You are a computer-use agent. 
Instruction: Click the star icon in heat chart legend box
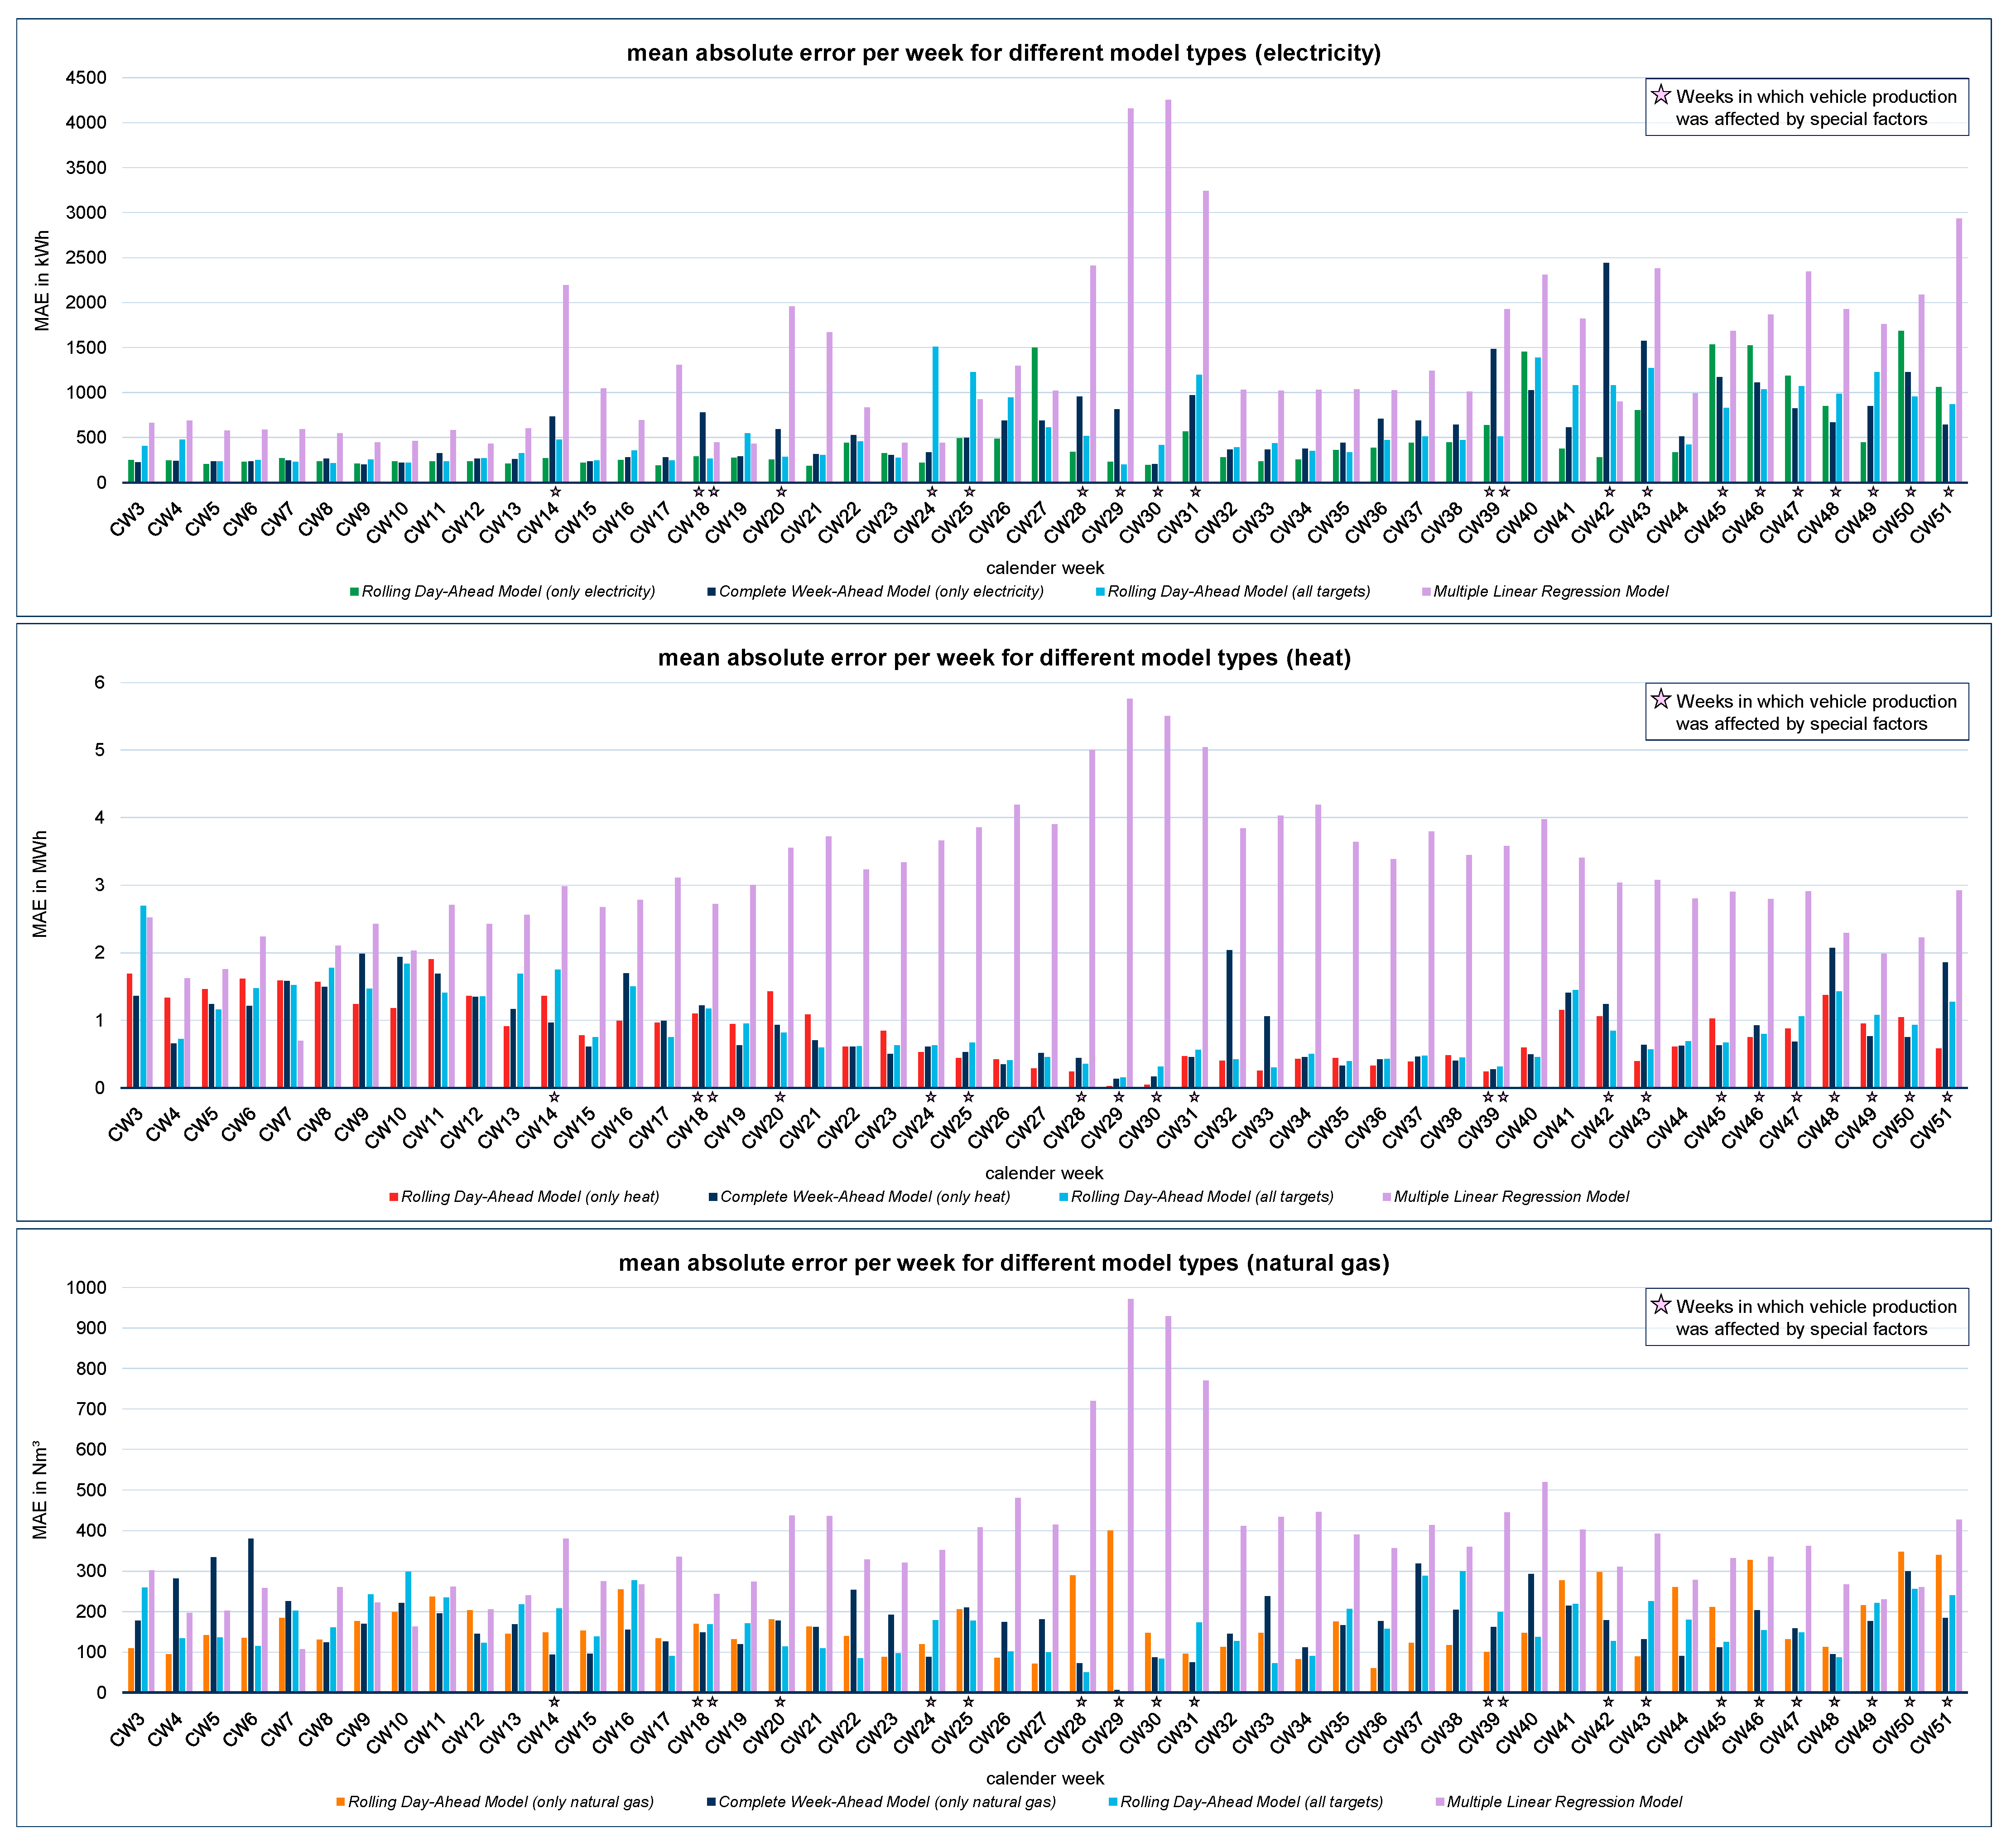pos(1660,700)
